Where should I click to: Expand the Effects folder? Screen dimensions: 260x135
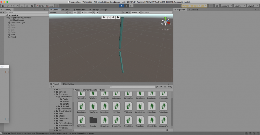pyautogui.click(x=55, y=116)
